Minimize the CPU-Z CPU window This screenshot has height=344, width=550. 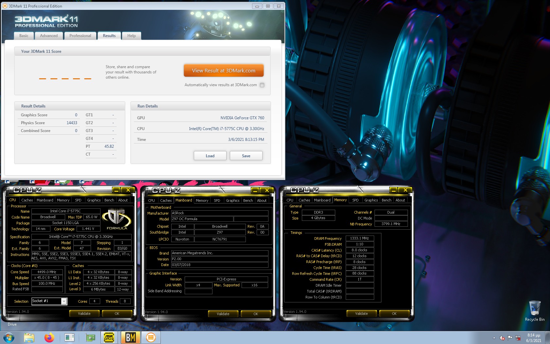116,190
